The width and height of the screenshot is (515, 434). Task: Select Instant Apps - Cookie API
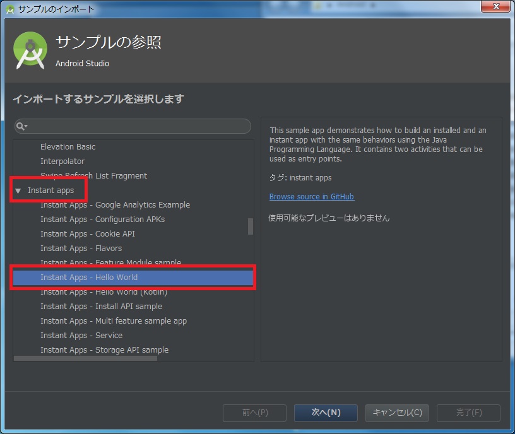point(87,234)
